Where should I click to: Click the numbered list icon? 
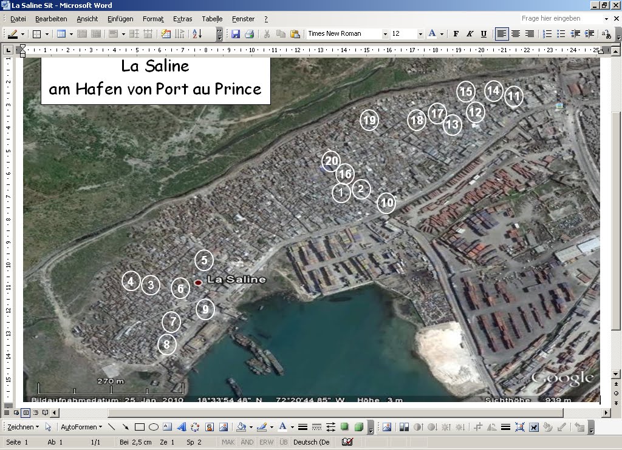point(547,34)
